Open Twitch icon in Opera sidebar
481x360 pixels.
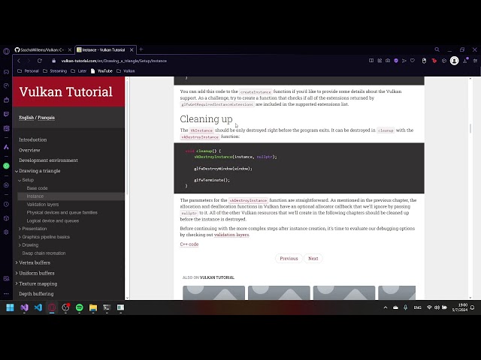point(6,114)
